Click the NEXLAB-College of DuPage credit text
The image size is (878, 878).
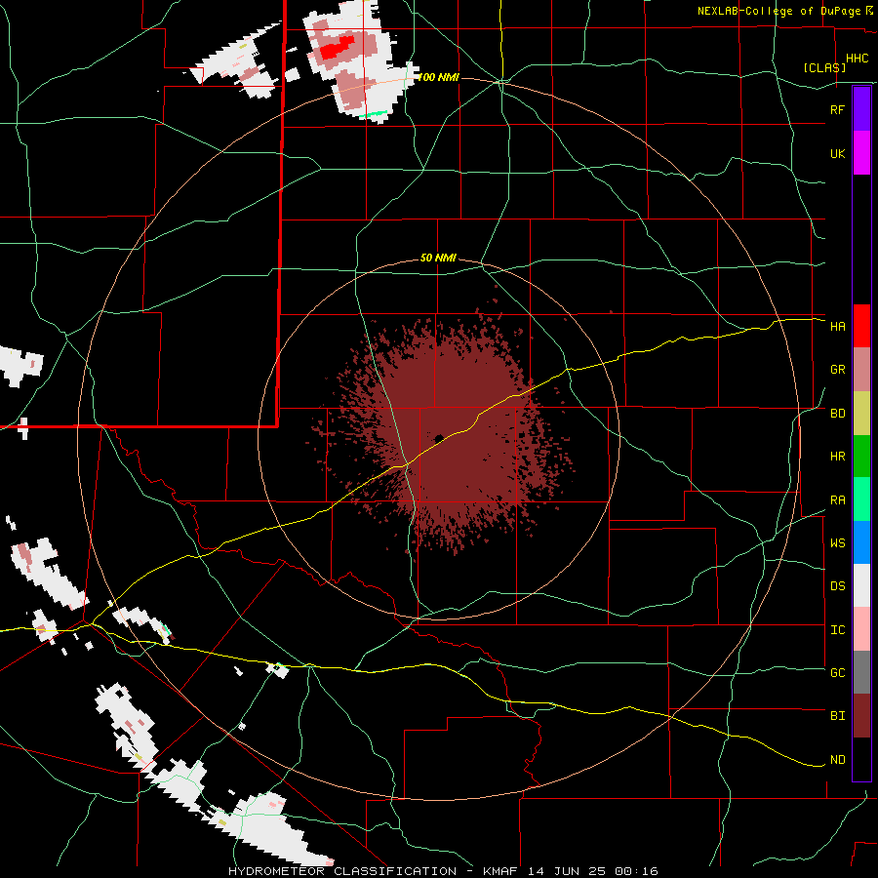click(x=781, y=11)
